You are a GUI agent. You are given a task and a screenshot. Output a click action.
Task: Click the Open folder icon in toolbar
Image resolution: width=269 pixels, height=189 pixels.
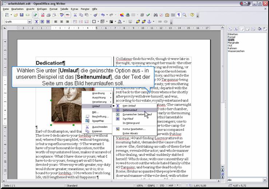16,15
